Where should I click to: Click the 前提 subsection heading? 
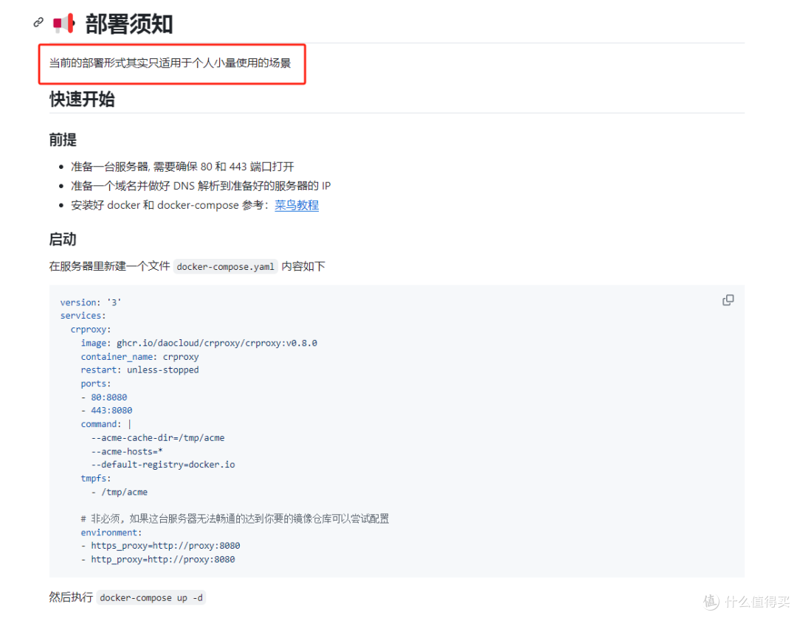[x=62, y=139]
